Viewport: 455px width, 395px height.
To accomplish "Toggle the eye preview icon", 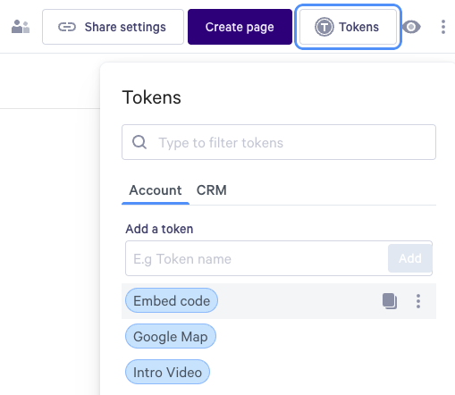I will [x=411, y=27].
